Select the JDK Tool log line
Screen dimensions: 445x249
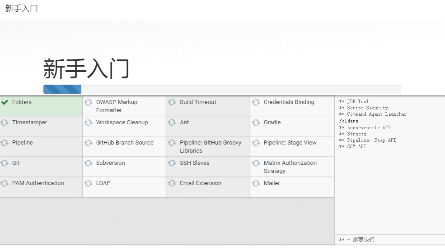[x=354, y=101]
